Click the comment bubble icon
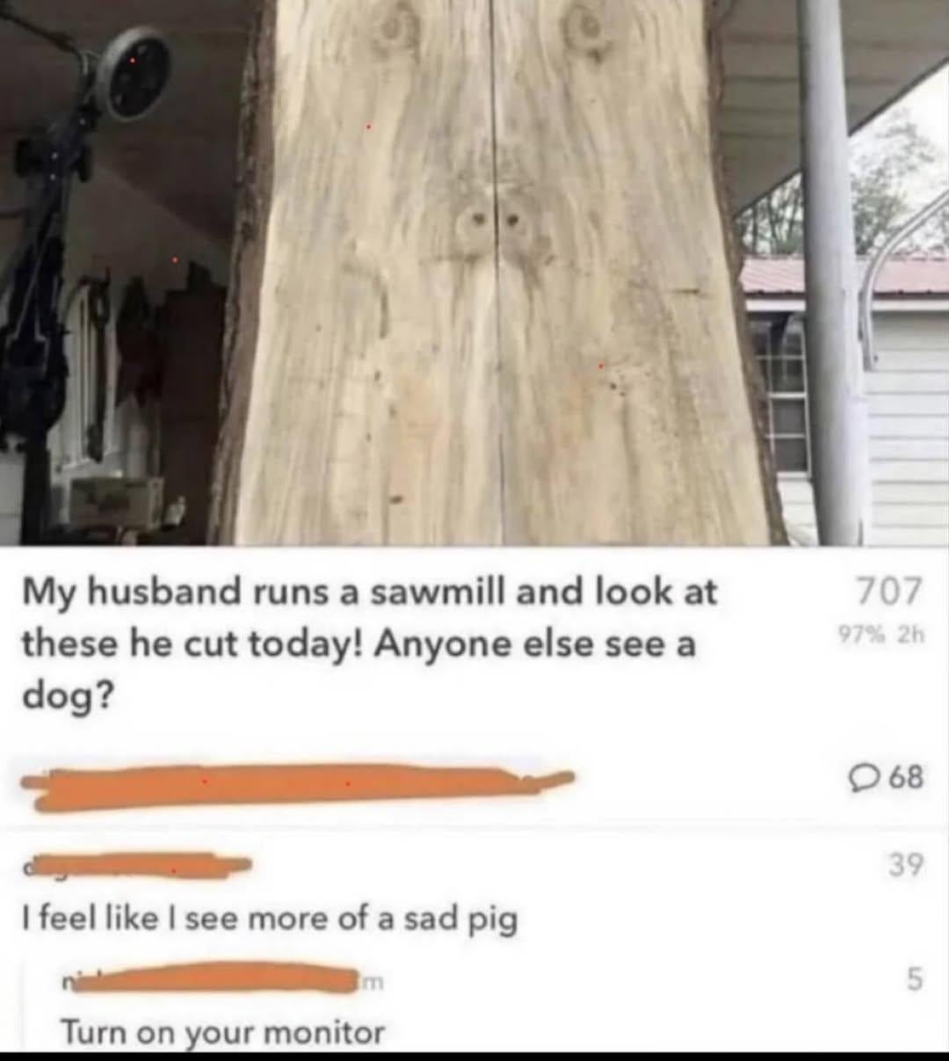This screenshot has height=1061, width=949. click(864, 777)
